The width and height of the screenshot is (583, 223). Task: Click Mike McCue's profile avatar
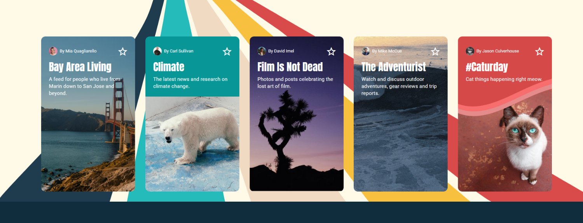click(366, 51)
